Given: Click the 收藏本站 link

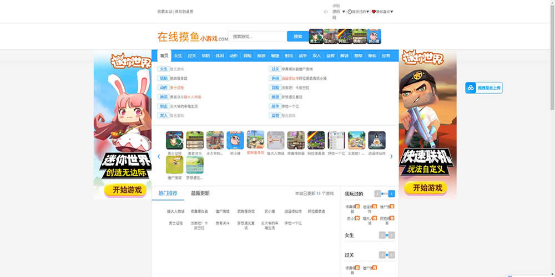Looking at the screenshot, I should coord(165,12).
